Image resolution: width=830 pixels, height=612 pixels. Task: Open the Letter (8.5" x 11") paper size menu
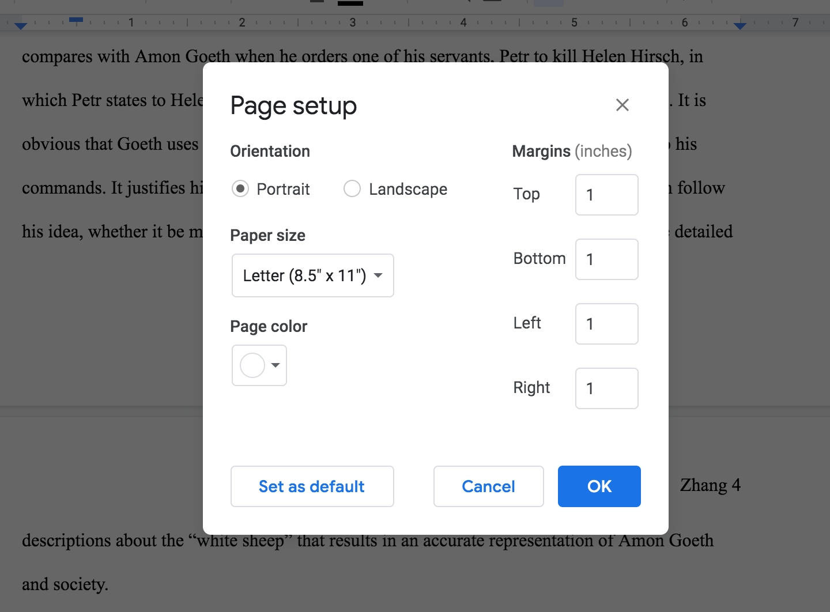click(x=312, y=275)
